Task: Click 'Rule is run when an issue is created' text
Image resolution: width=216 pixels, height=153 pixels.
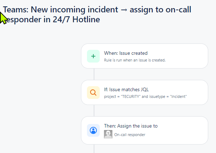Action: (135, 60)
